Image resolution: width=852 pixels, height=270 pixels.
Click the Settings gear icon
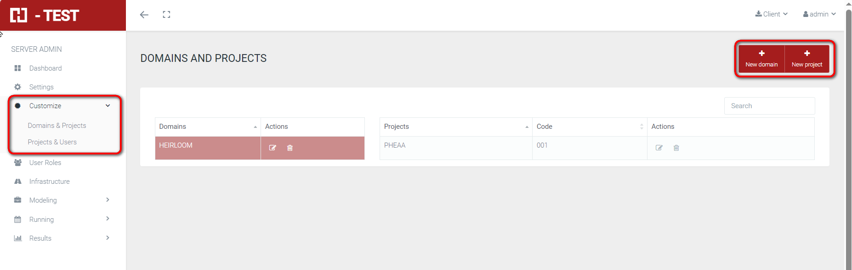point(18,87)
